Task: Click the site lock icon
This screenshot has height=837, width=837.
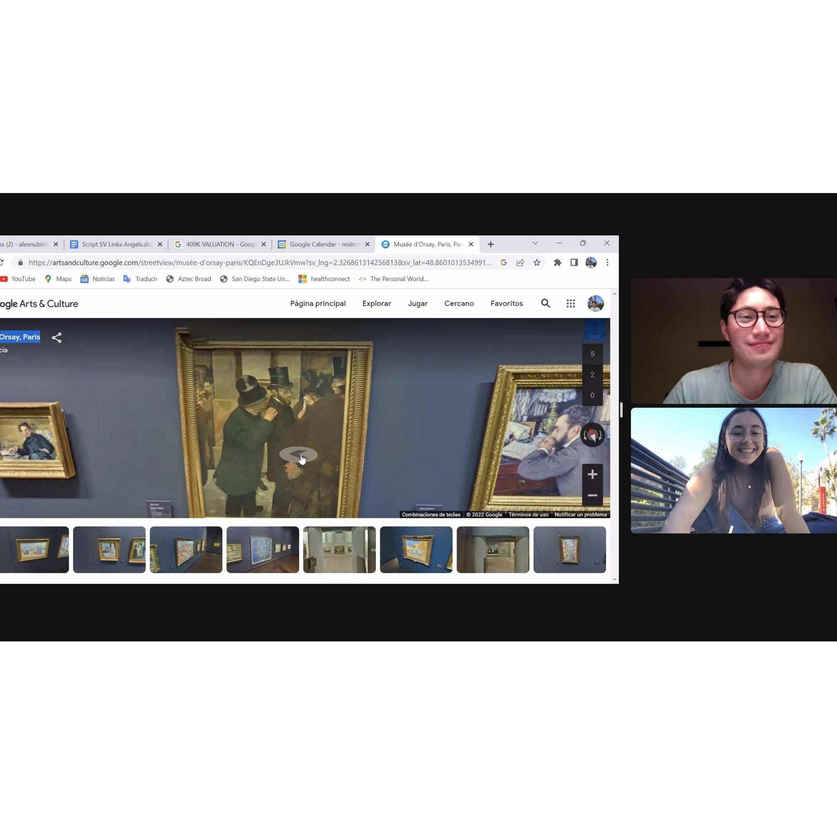Action: click(x=20, y=263)
